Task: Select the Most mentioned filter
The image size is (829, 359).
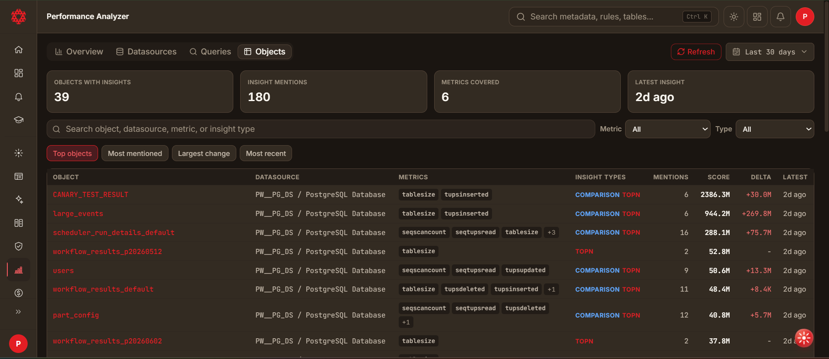Action: coord(135,153)
